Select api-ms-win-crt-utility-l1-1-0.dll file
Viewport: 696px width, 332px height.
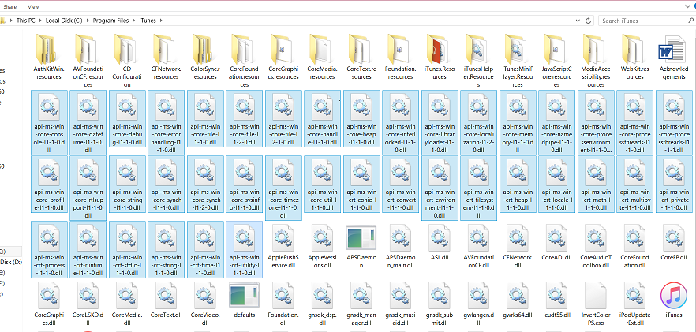(x=244, y=249)
